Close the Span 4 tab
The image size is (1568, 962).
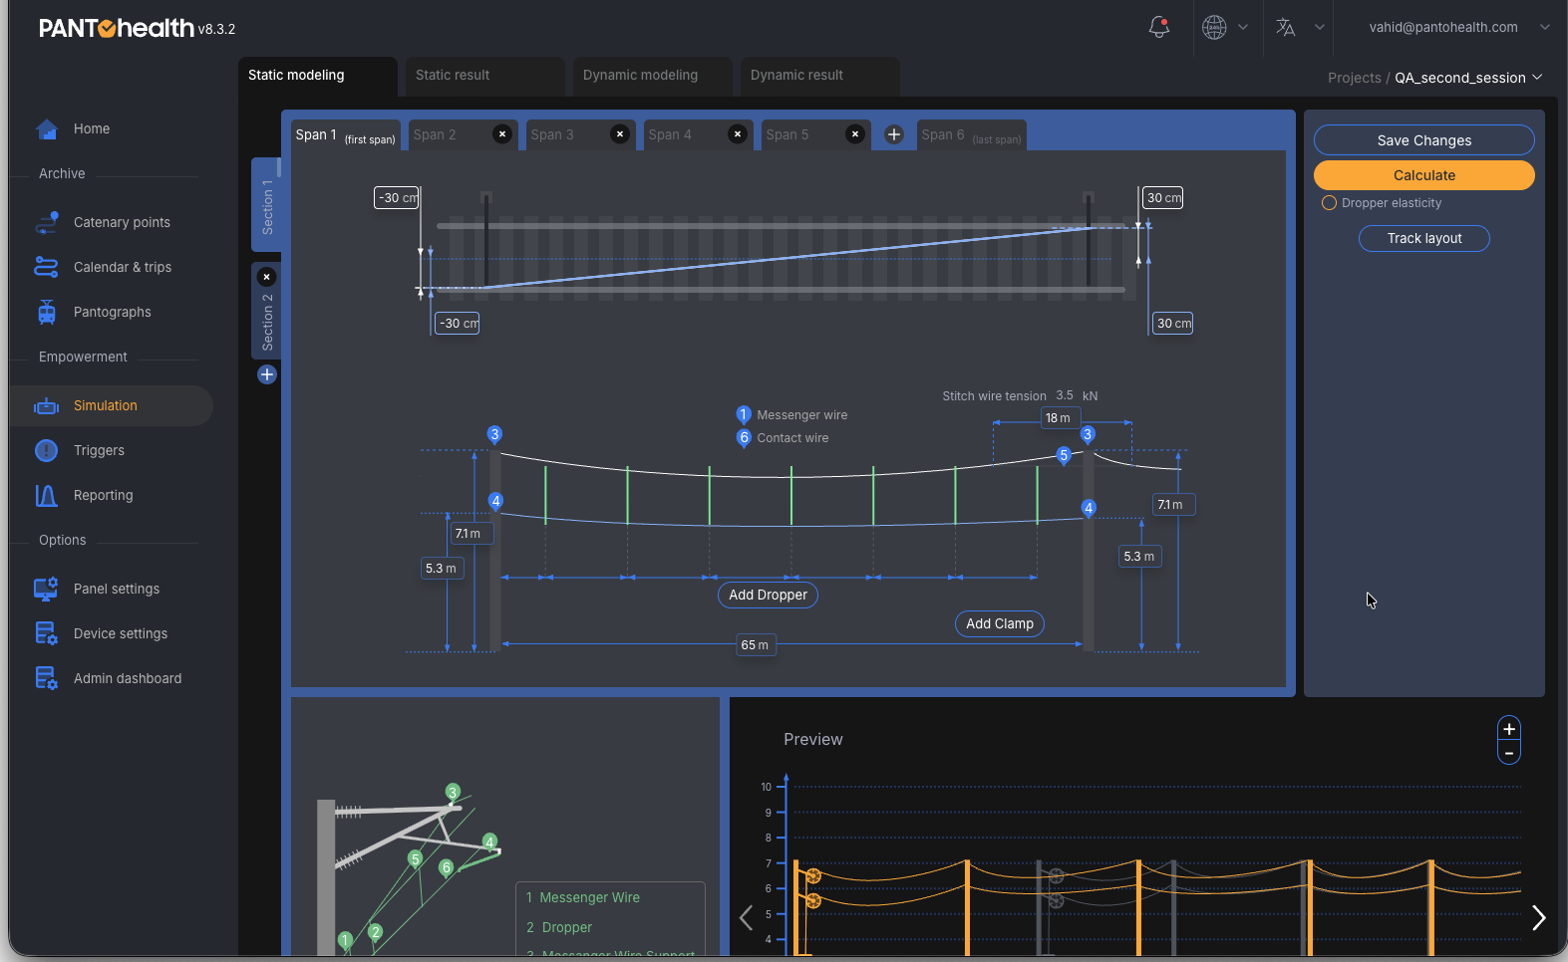click(738, 134)
